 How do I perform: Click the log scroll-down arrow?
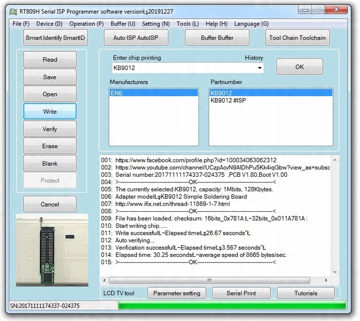pos(334,272)
